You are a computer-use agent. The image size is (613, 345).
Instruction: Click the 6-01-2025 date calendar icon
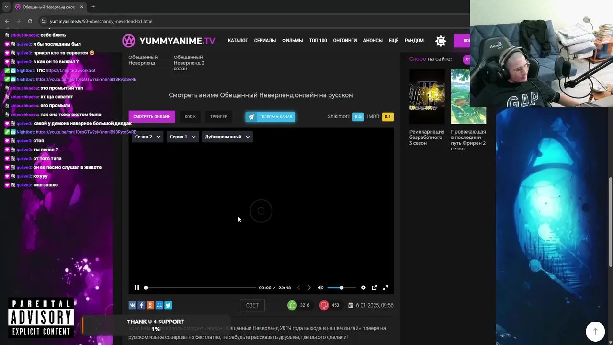click(x=351, y=305)
